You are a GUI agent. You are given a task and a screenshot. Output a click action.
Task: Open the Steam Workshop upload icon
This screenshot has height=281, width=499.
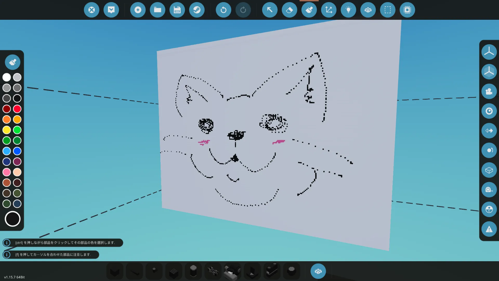pyautogui.click(x=197, y=10)
